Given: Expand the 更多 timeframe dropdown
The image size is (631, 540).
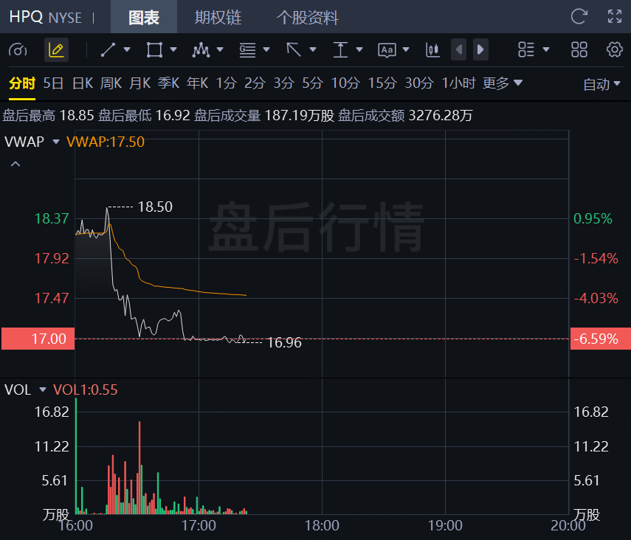Looking at the screenshot, I should (503, 83).
